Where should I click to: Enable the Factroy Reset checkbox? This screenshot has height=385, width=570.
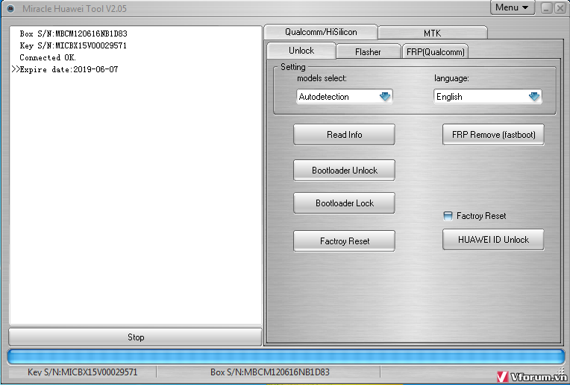[448, 216]
